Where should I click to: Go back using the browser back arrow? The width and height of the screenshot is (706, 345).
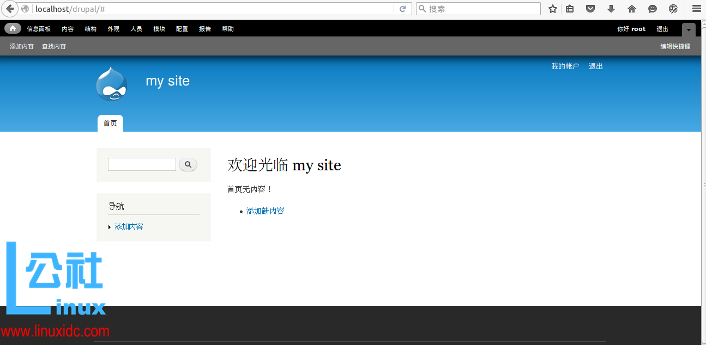(x=9, y=9)
